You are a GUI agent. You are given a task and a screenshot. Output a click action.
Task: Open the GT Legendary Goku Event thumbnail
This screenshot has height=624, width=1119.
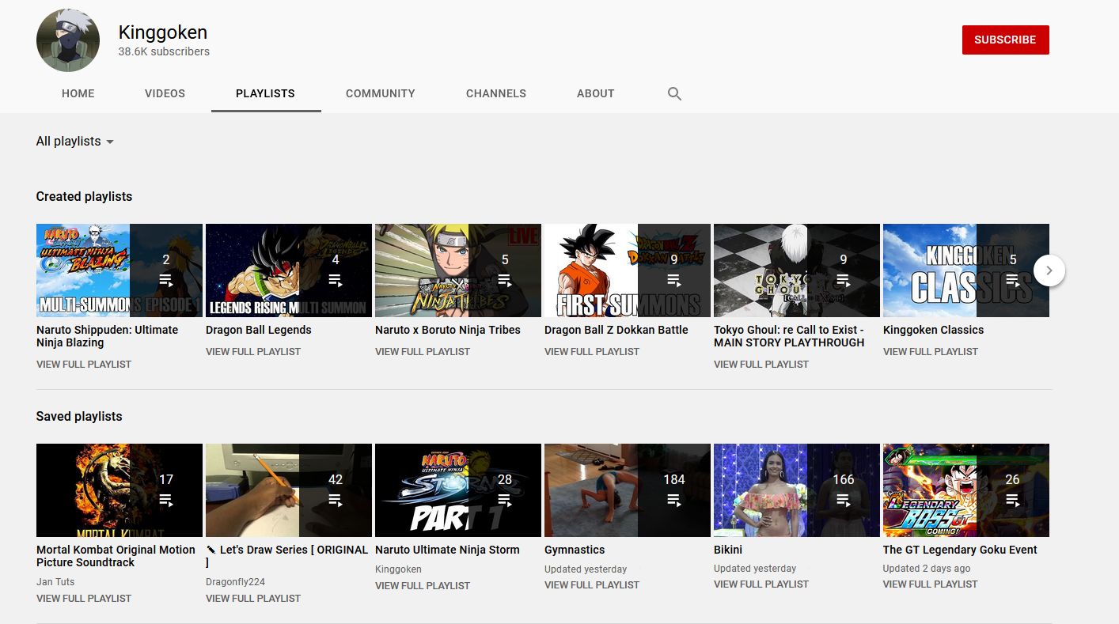(x=966, y=490)
